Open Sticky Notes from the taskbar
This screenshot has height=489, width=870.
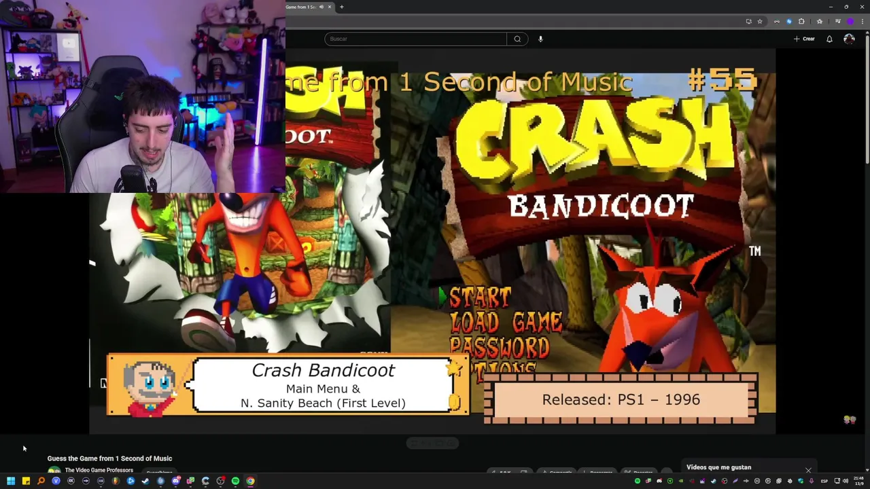pos(26,481)
